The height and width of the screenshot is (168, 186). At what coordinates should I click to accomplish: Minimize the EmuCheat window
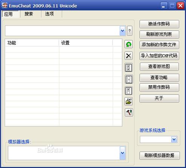pos(164,6)
